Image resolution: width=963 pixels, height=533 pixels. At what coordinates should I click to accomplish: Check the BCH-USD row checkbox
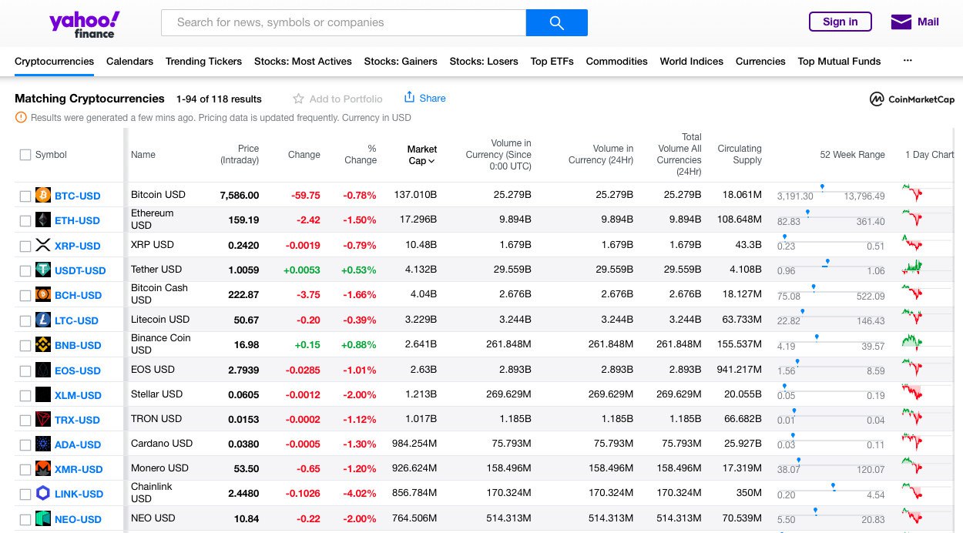[25, 296]
